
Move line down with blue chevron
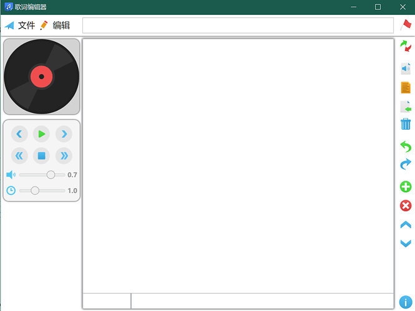point(406,243)
